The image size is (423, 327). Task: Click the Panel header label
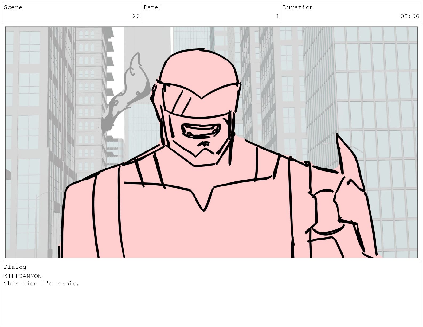tap(152, 7)
